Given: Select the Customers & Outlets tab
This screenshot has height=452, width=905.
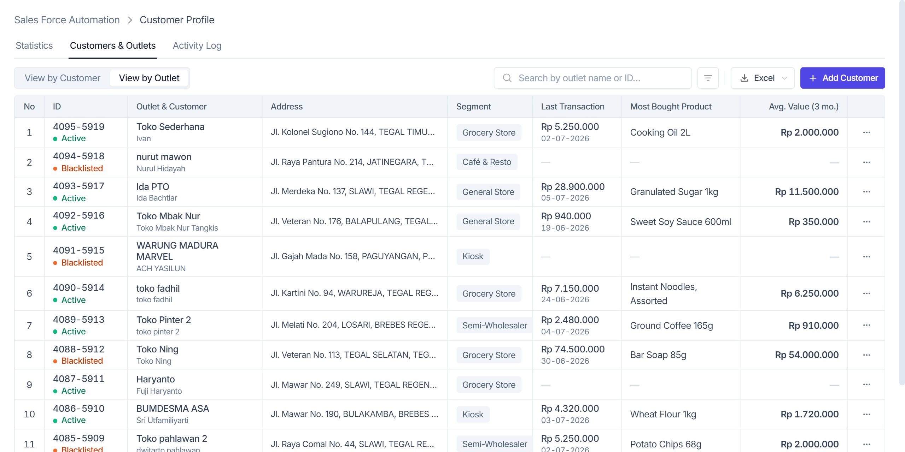Looking at the screenshot, I should point(113,46).
